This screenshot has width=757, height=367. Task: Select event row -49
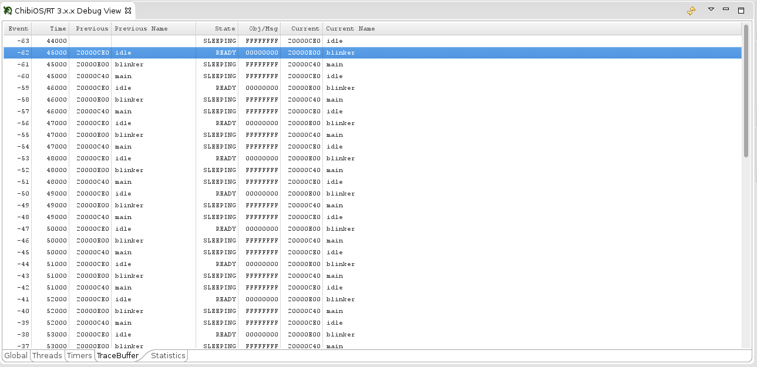click(372, 206)
